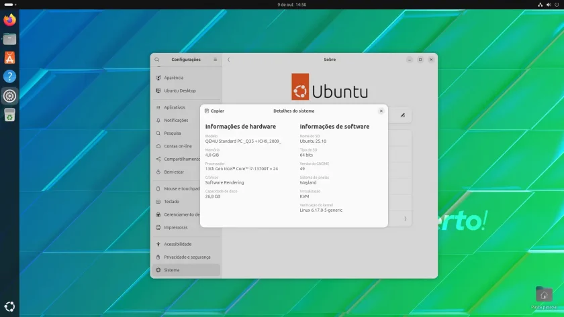Click the Copiar button
The height and width of the screenshot is (317, 564).
point(214,111)
